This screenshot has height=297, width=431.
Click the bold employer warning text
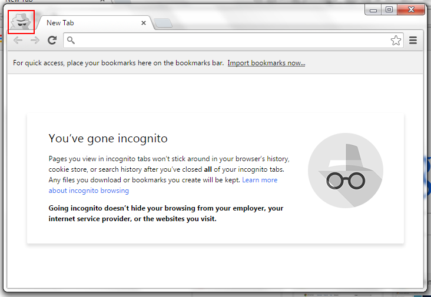click(x=166, y=213)
